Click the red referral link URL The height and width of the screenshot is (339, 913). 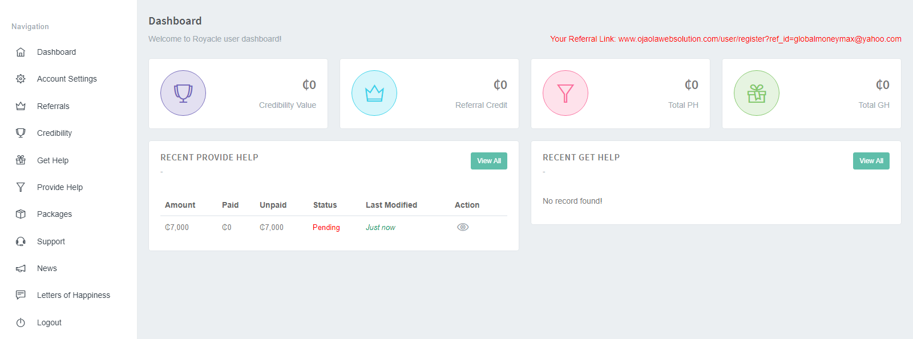click(x=760, y=39)
